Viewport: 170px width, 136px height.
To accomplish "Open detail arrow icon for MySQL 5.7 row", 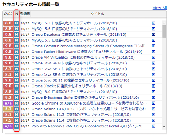I will 153,23.
